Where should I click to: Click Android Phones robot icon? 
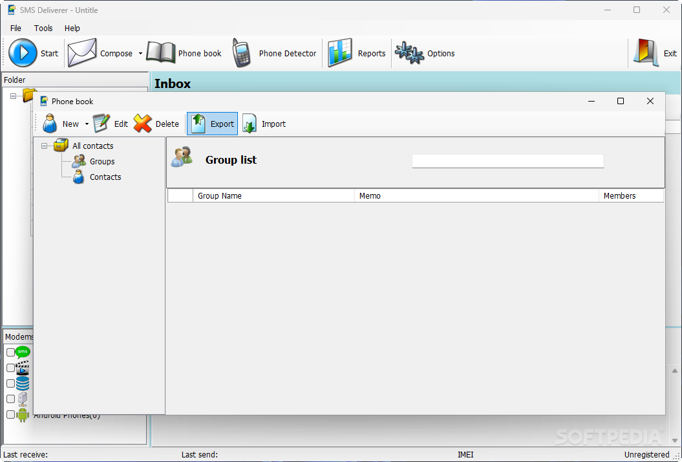23,415
